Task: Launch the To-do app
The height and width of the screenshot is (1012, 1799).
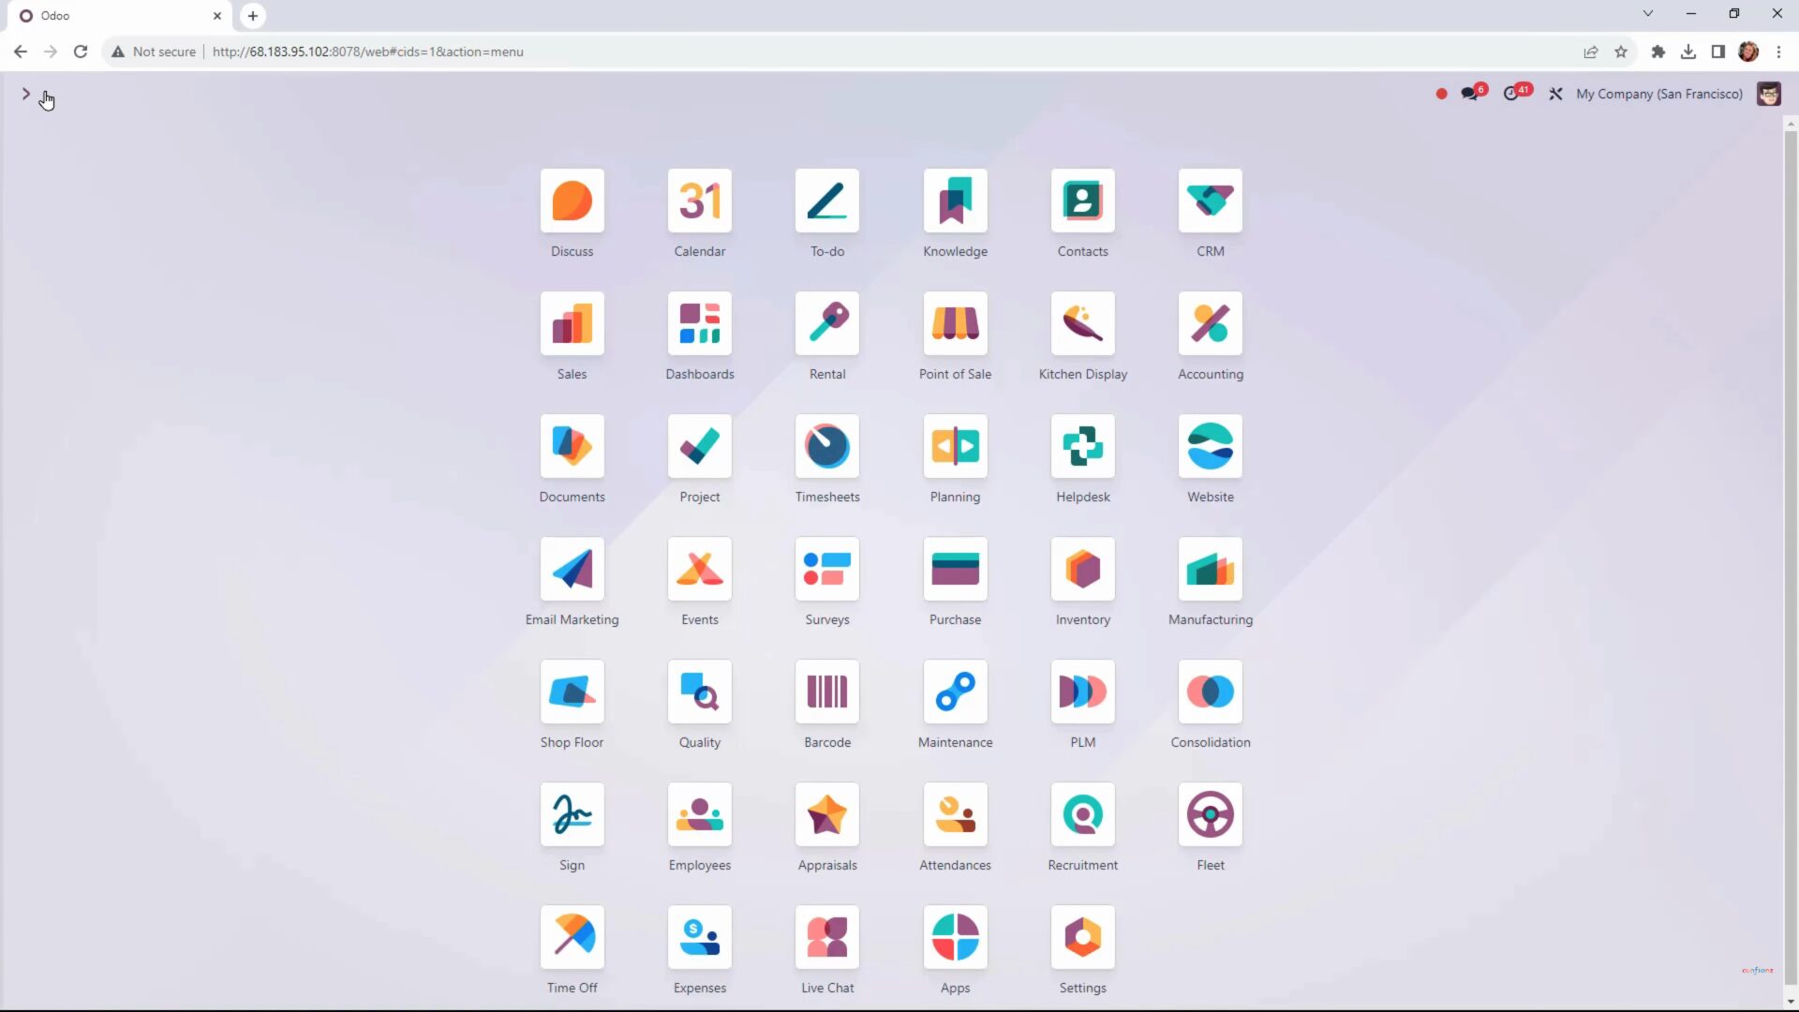Action: point(827,201)
